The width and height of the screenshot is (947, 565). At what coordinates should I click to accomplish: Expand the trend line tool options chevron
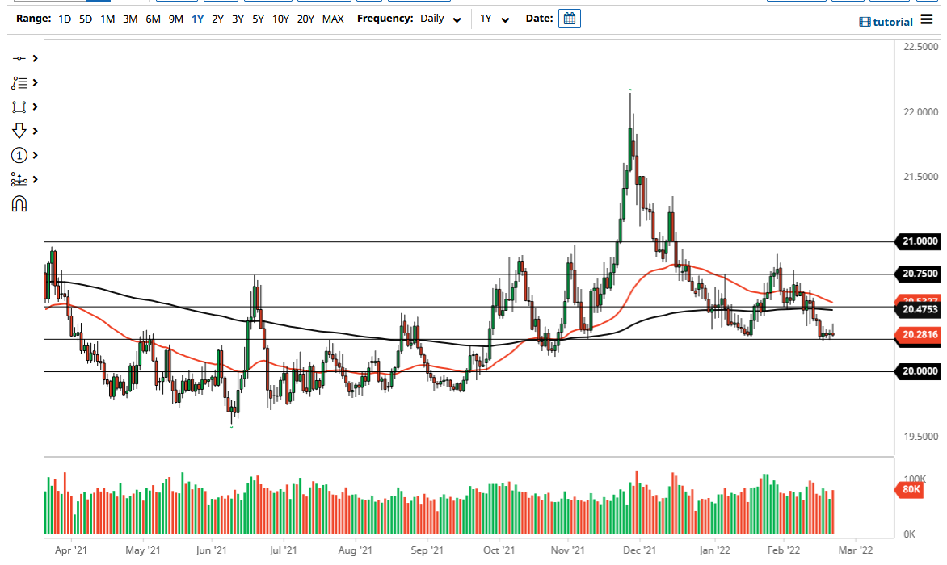coord(36,58)
